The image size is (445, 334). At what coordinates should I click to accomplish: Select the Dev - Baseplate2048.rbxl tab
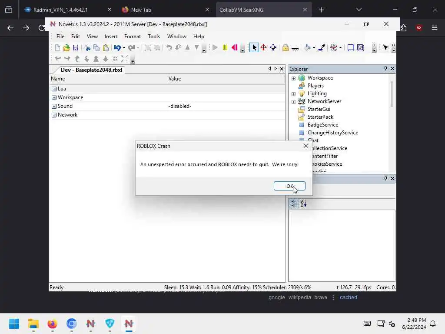[91, 70]
